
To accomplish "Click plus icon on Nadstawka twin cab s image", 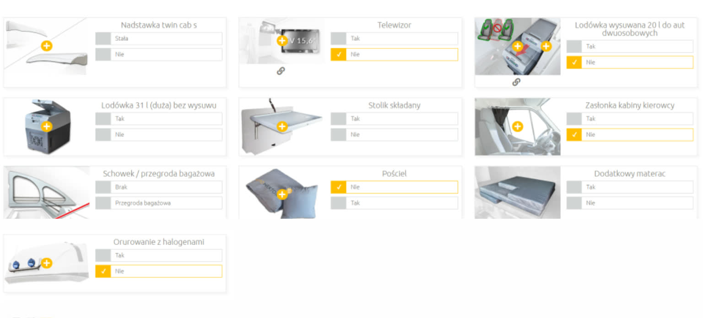I will pos(47,46).
